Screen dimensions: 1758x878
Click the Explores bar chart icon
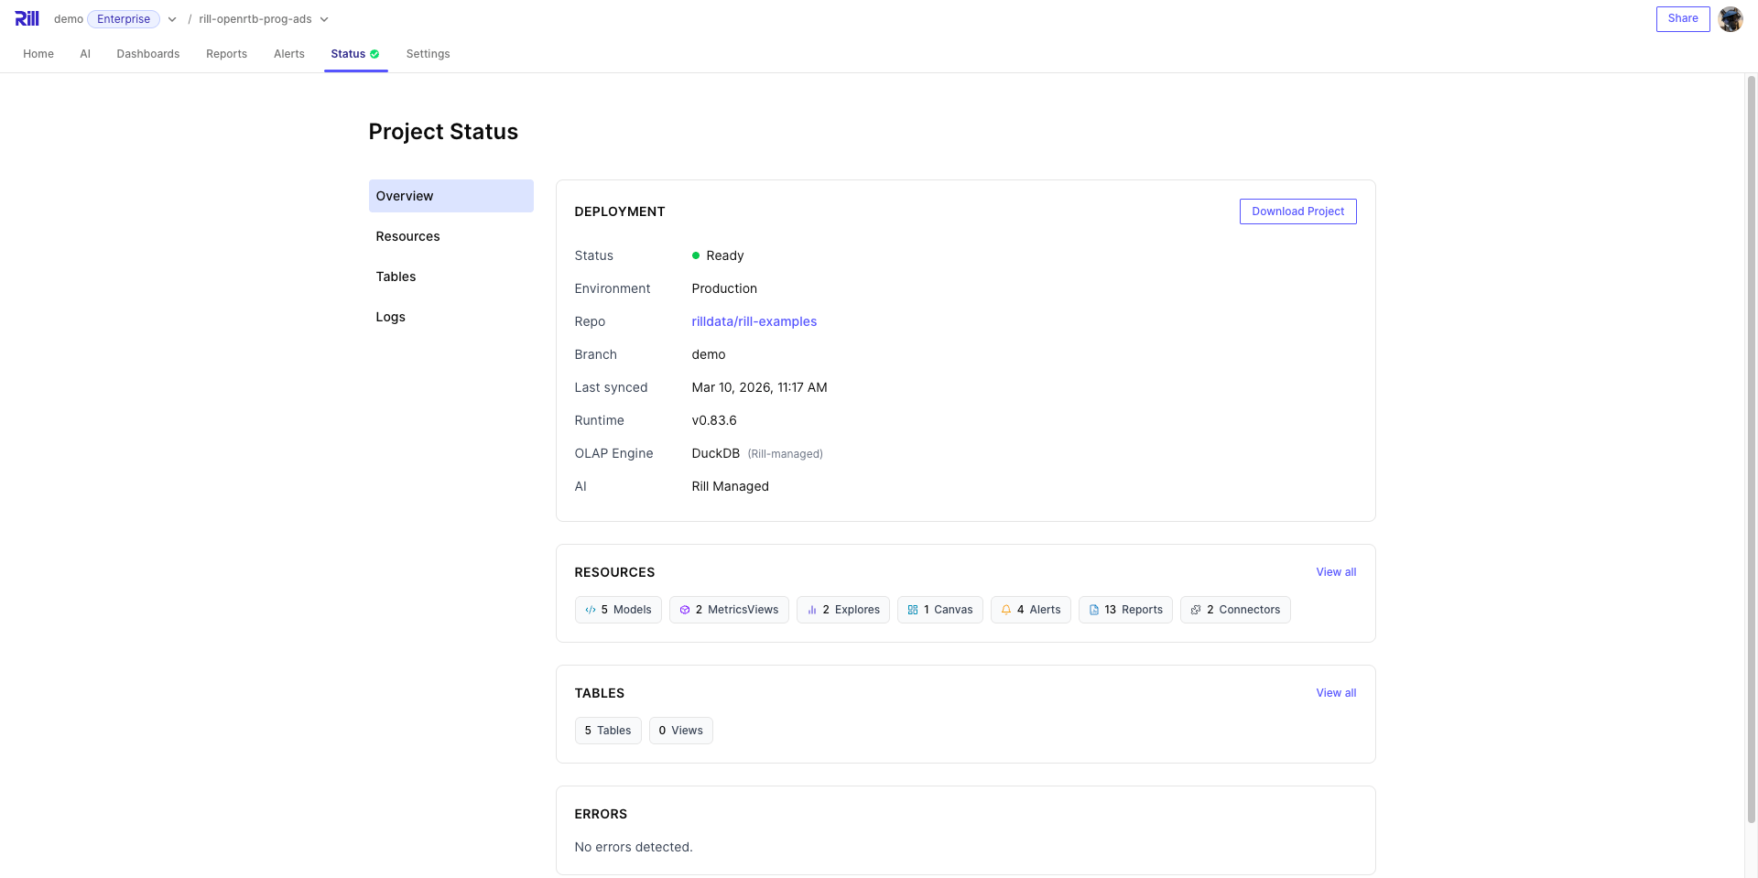point(812,610)
